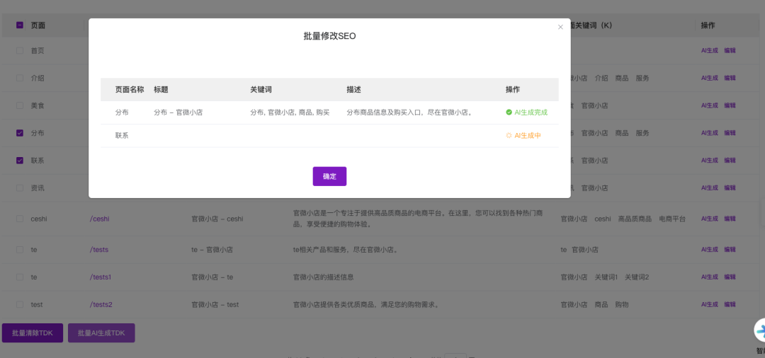Image resolution: width=765 pixels, height=358 pixels.
Task: Uncheck the 分布 page checkbox
Action: (x=20, y=133)
